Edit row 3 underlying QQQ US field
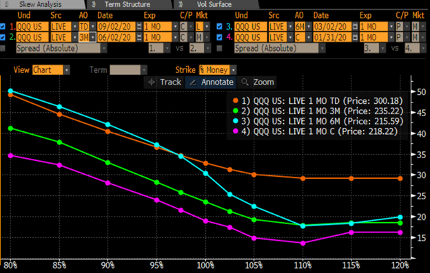430x273 pixels. (x=250, y=27)
